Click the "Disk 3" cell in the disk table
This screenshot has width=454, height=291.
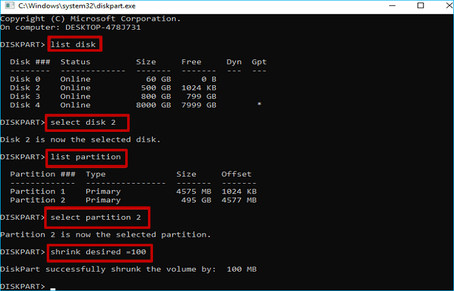pos(25,96)
